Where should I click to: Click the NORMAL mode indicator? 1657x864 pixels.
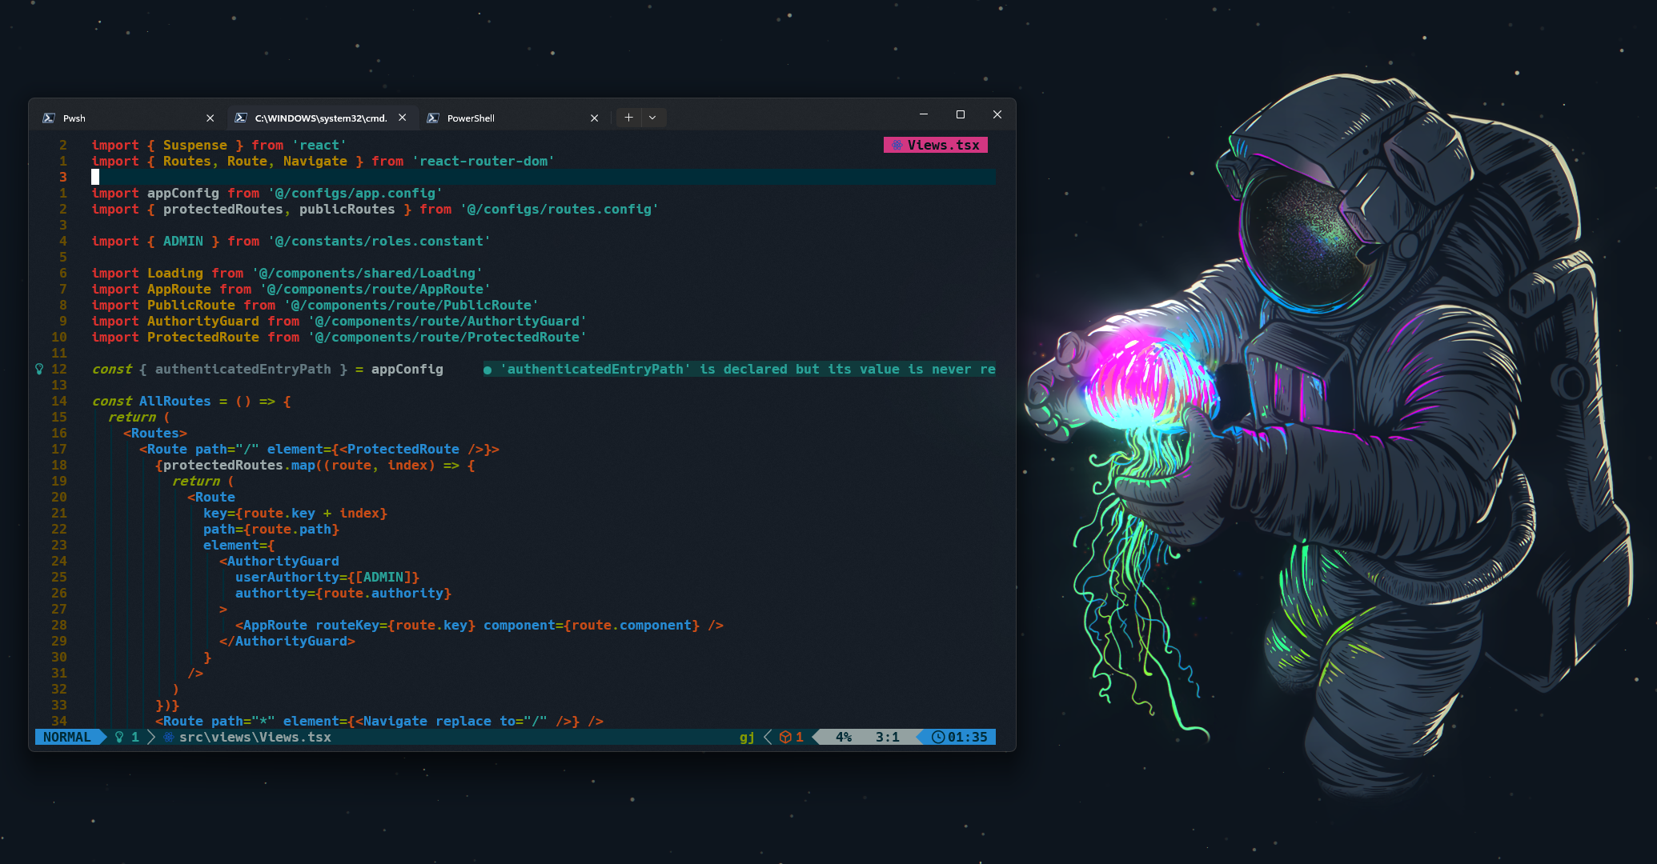tap(66, 737)
